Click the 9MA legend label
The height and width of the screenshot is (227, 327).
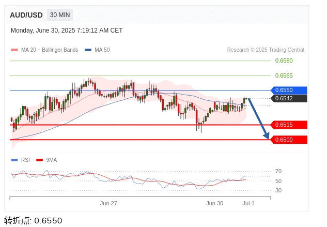point(52,160)
